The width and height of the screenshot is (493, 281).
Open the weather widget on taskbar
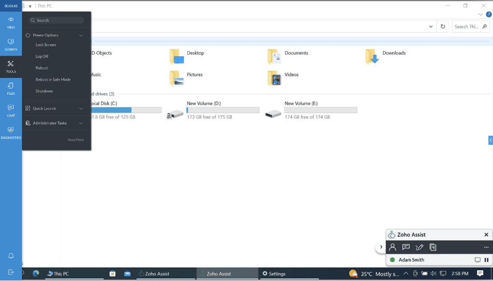pos(374,274)
